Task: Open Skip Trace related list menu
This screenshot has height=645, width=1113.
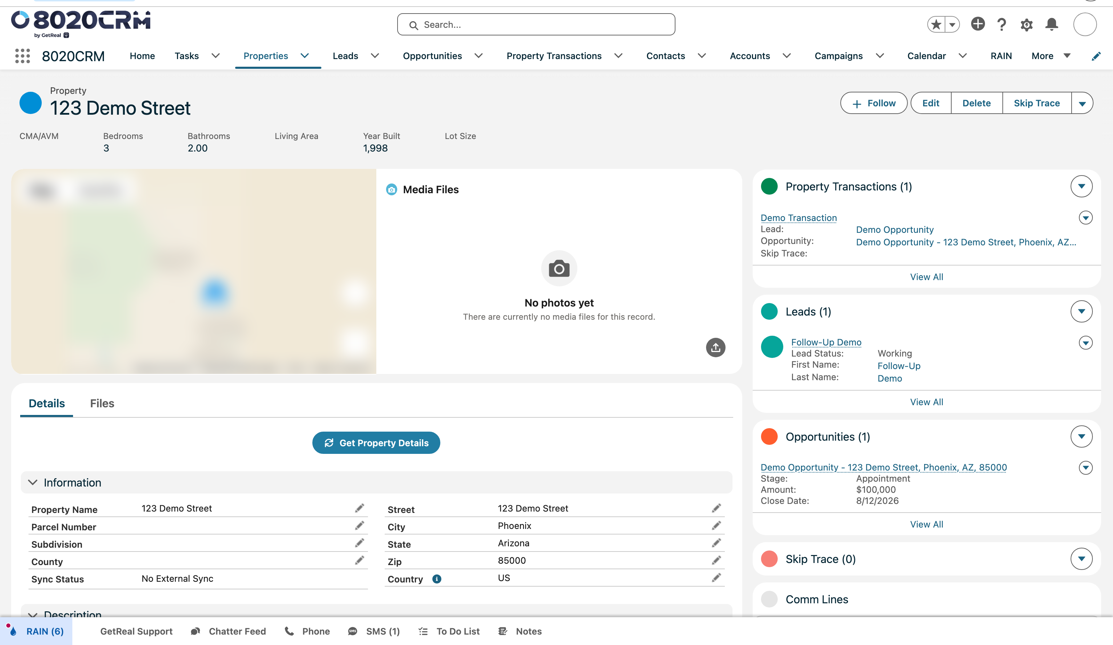Action: [x=1081, y=559]
